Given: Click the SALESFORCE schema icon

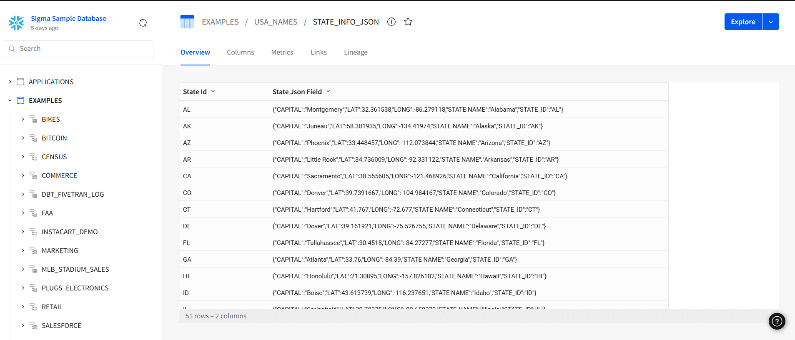Looking at the screenshot, I should tap(33, 325).
